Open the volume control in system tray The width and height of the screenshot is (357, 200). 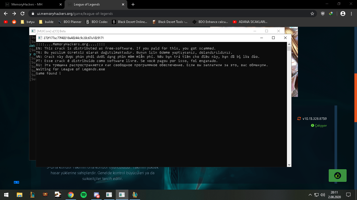323,195
